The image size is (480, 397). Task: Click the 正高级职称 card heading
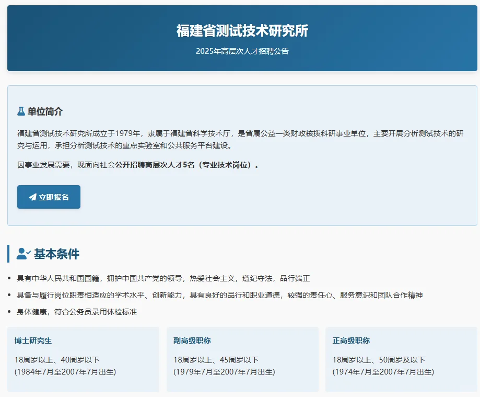pos(351,341)
